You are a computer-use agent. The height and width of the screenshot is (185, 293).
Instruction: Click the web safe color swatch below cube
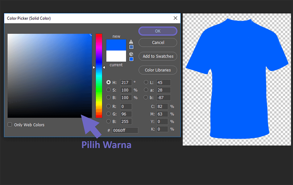pyautogui.click(x=131, y=59)
